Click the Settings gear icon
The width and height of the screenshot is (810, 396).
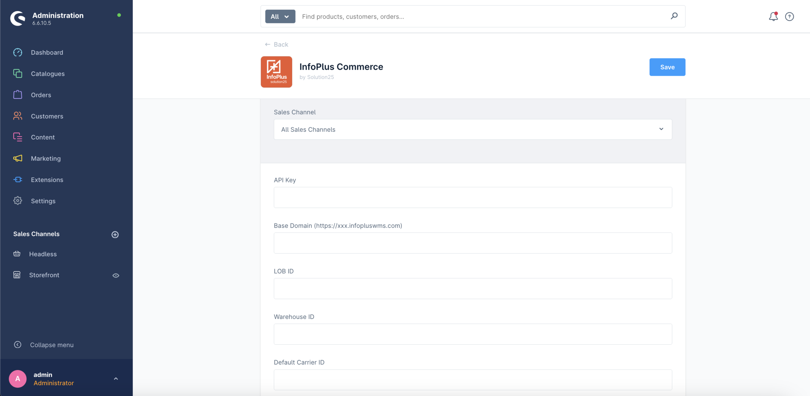click(x=18, y=201)
